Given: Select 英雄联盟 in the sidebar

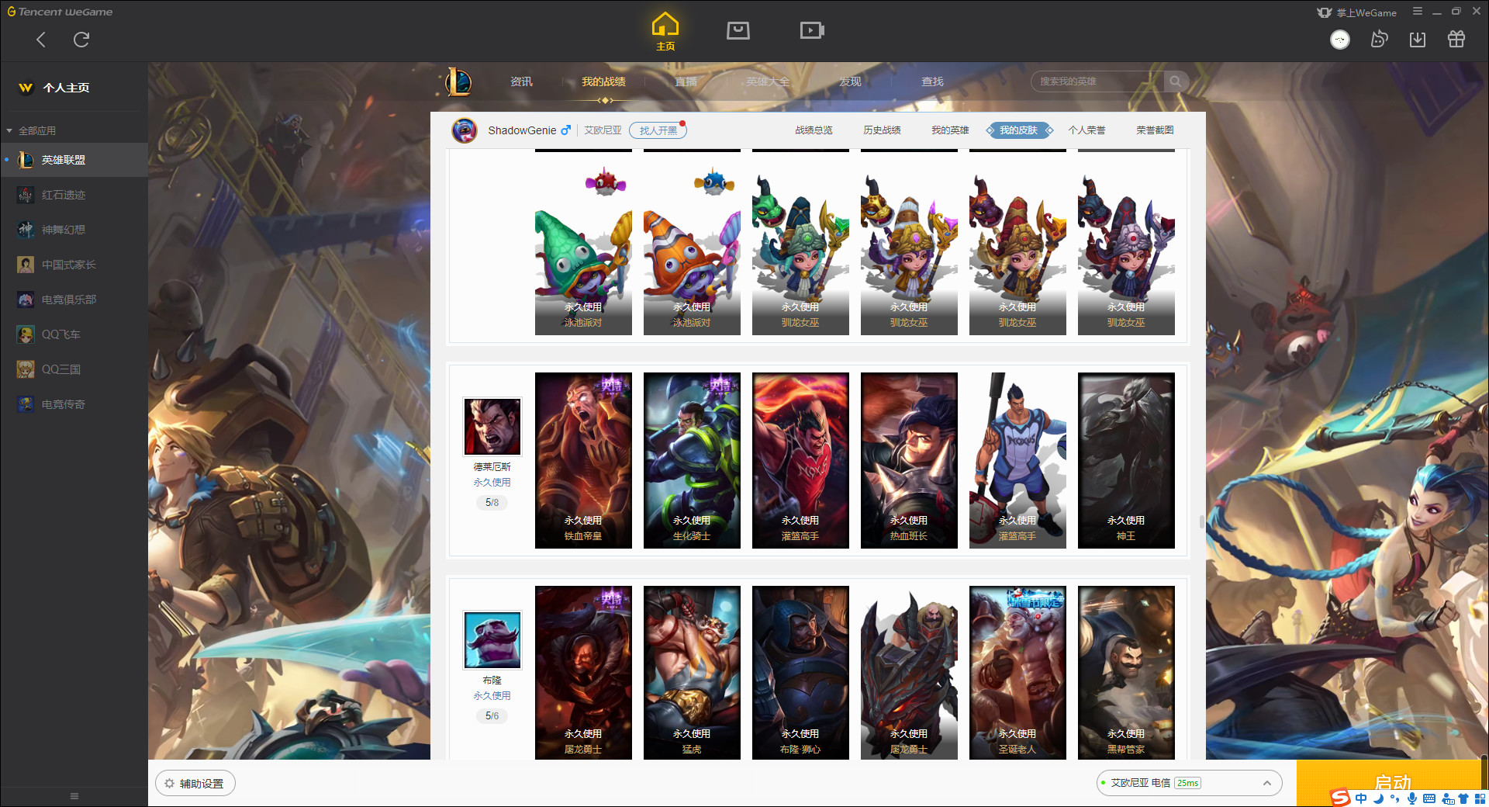Looking at the screenshot, I should [74, 160].
